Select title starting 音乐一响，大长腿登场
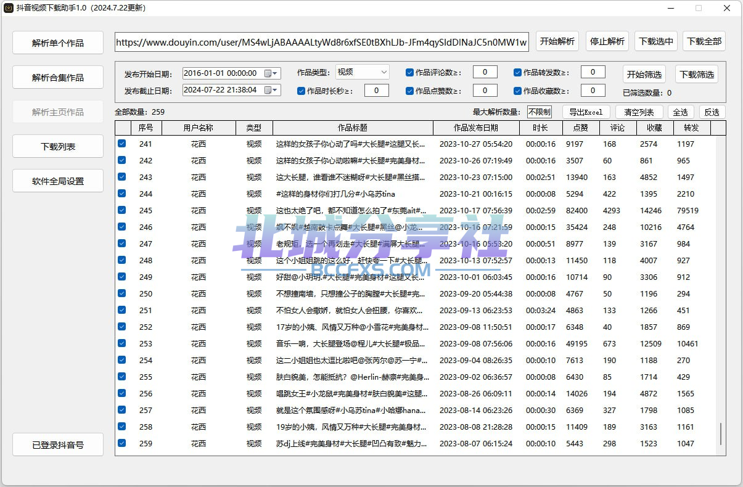Viewport: 743px width, 487px height. [351, 343]
